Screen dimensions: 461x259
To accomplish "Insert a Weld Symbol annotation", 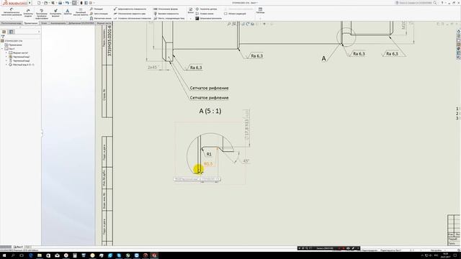I will coord(130,14).
